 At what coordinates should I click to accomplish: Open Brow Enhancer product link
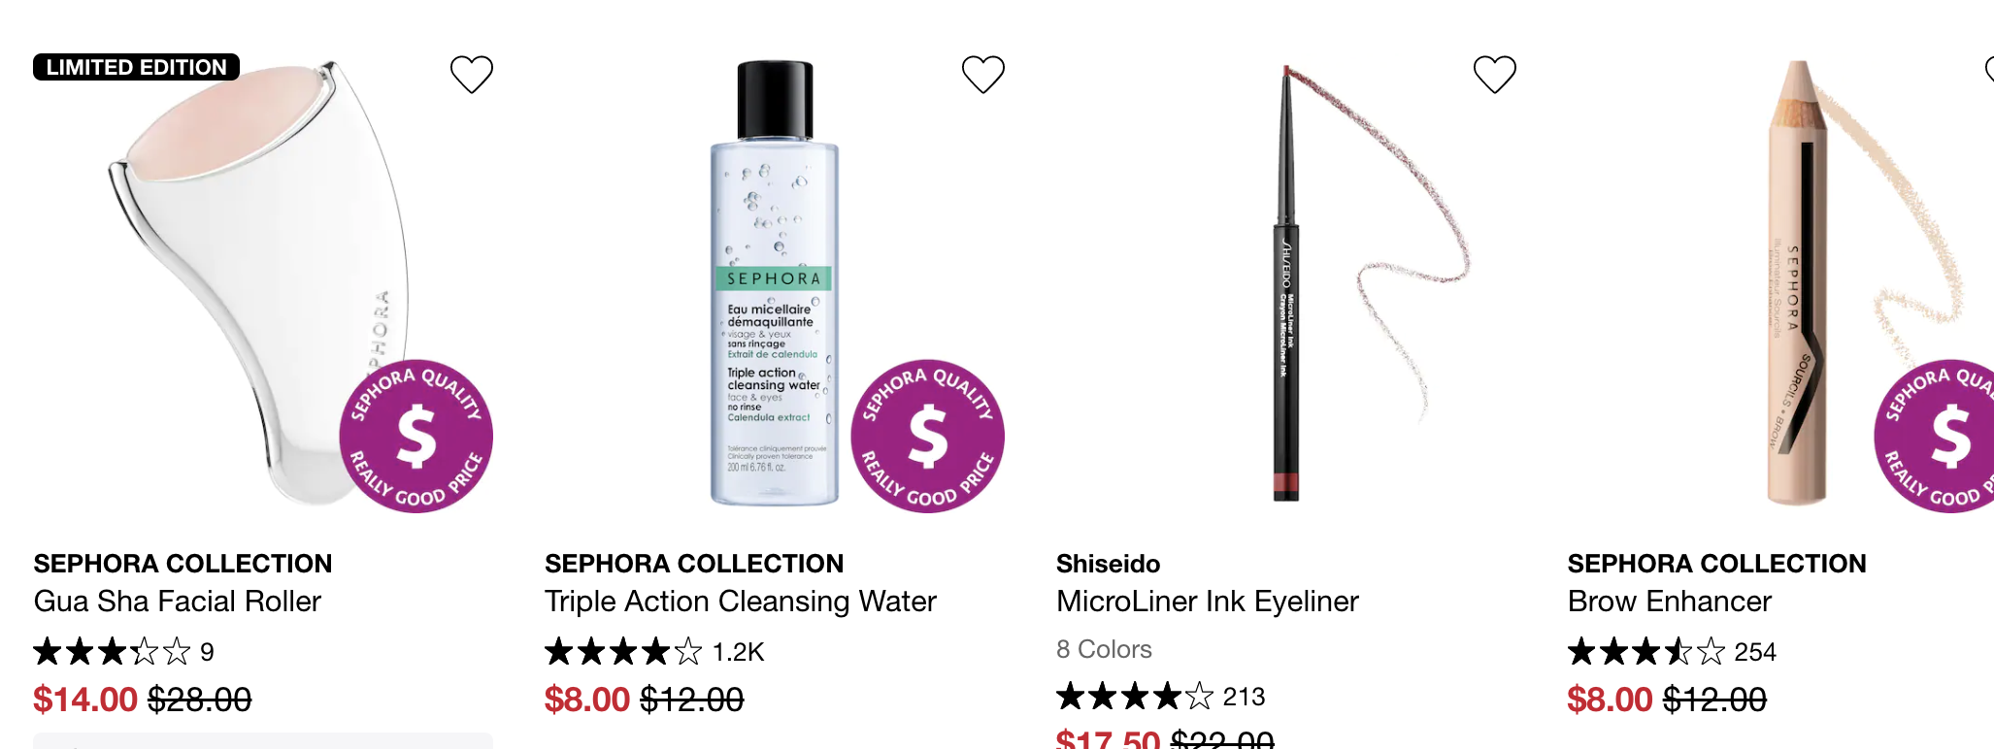pyautogui.click(x=1670, y=602)
